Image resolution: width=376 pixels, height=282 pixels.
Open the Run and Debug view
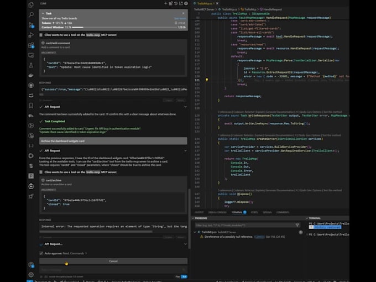point(31,35)
